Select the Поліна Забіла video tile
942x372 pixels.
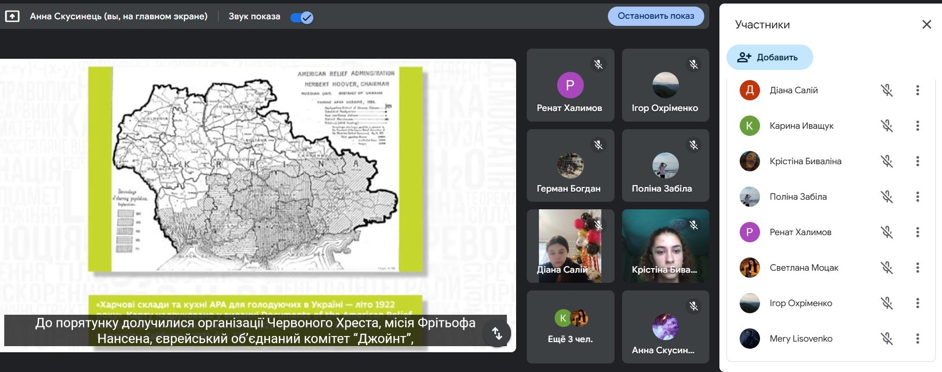[x=666, y=166]
